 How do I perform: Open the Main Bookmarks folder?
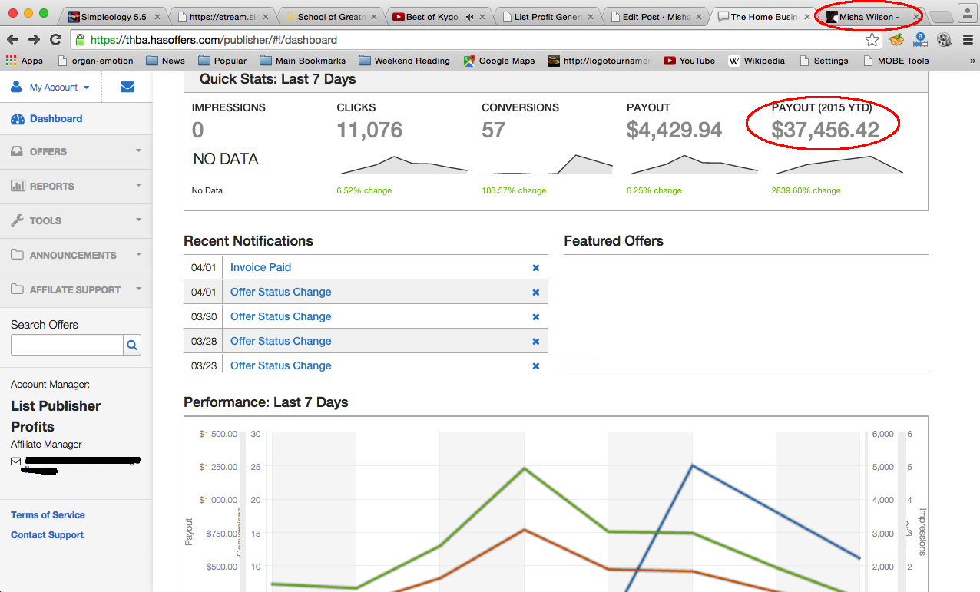[303, 61]
